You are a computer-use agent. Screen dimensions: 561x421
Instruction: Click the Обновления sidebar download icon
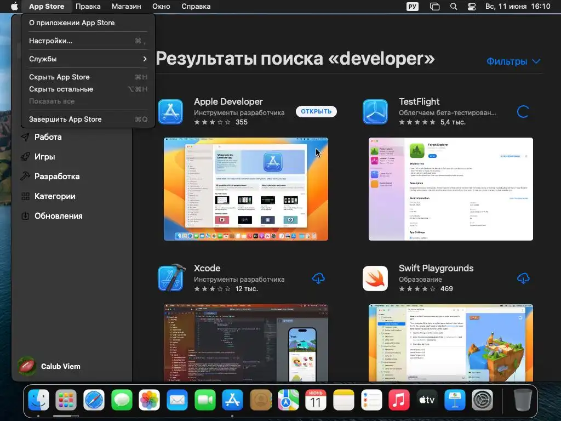tap(25, 216)
